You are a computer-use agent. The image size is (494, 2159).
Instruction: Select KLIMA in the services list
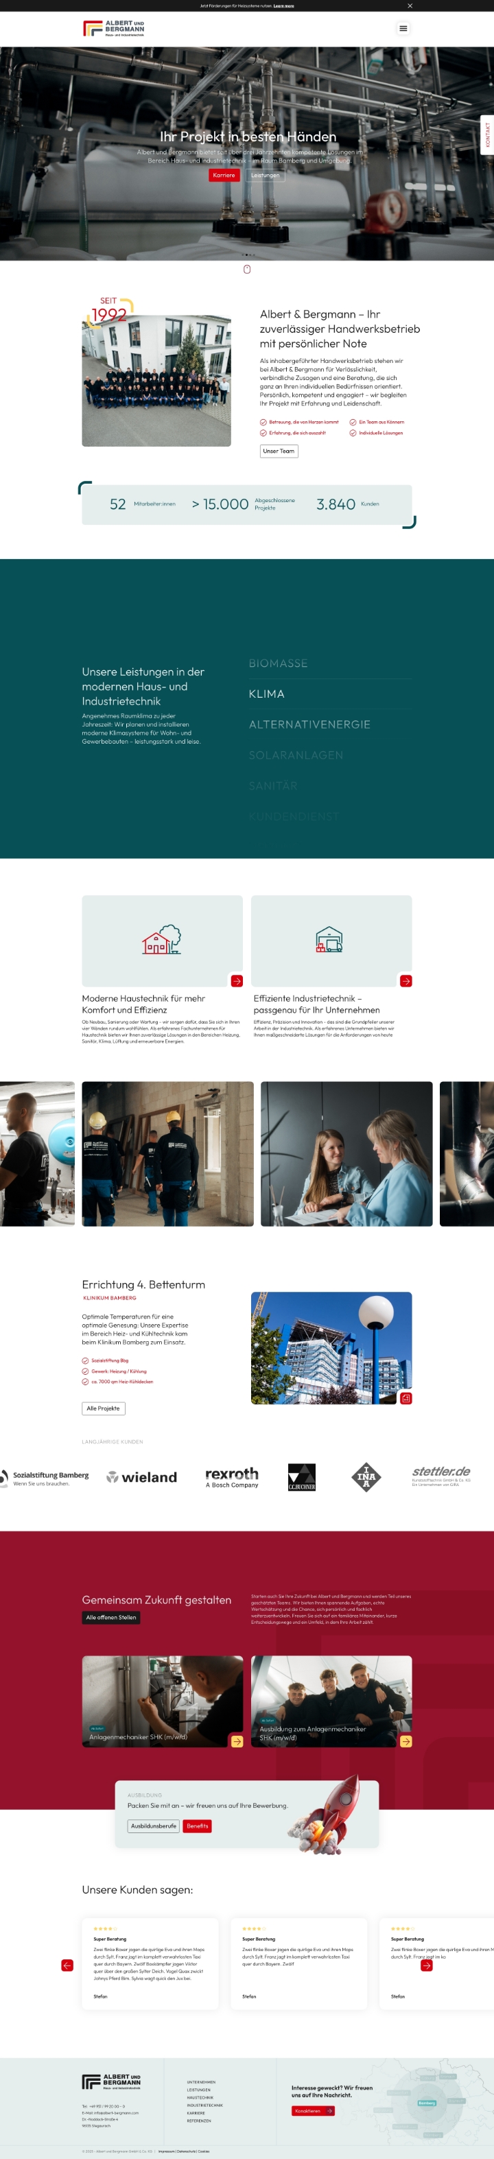[x=267, y=694]
